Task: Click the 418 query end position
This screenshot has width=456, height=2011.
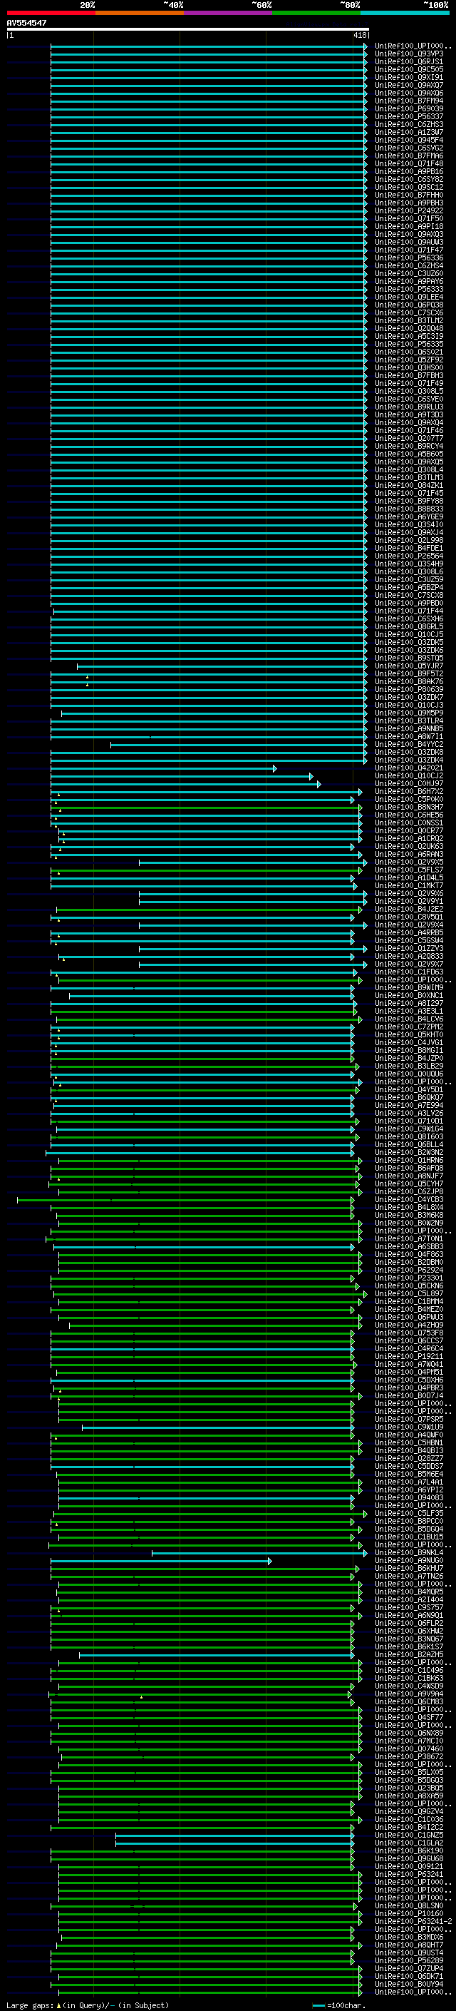Action: pos(360,36)
